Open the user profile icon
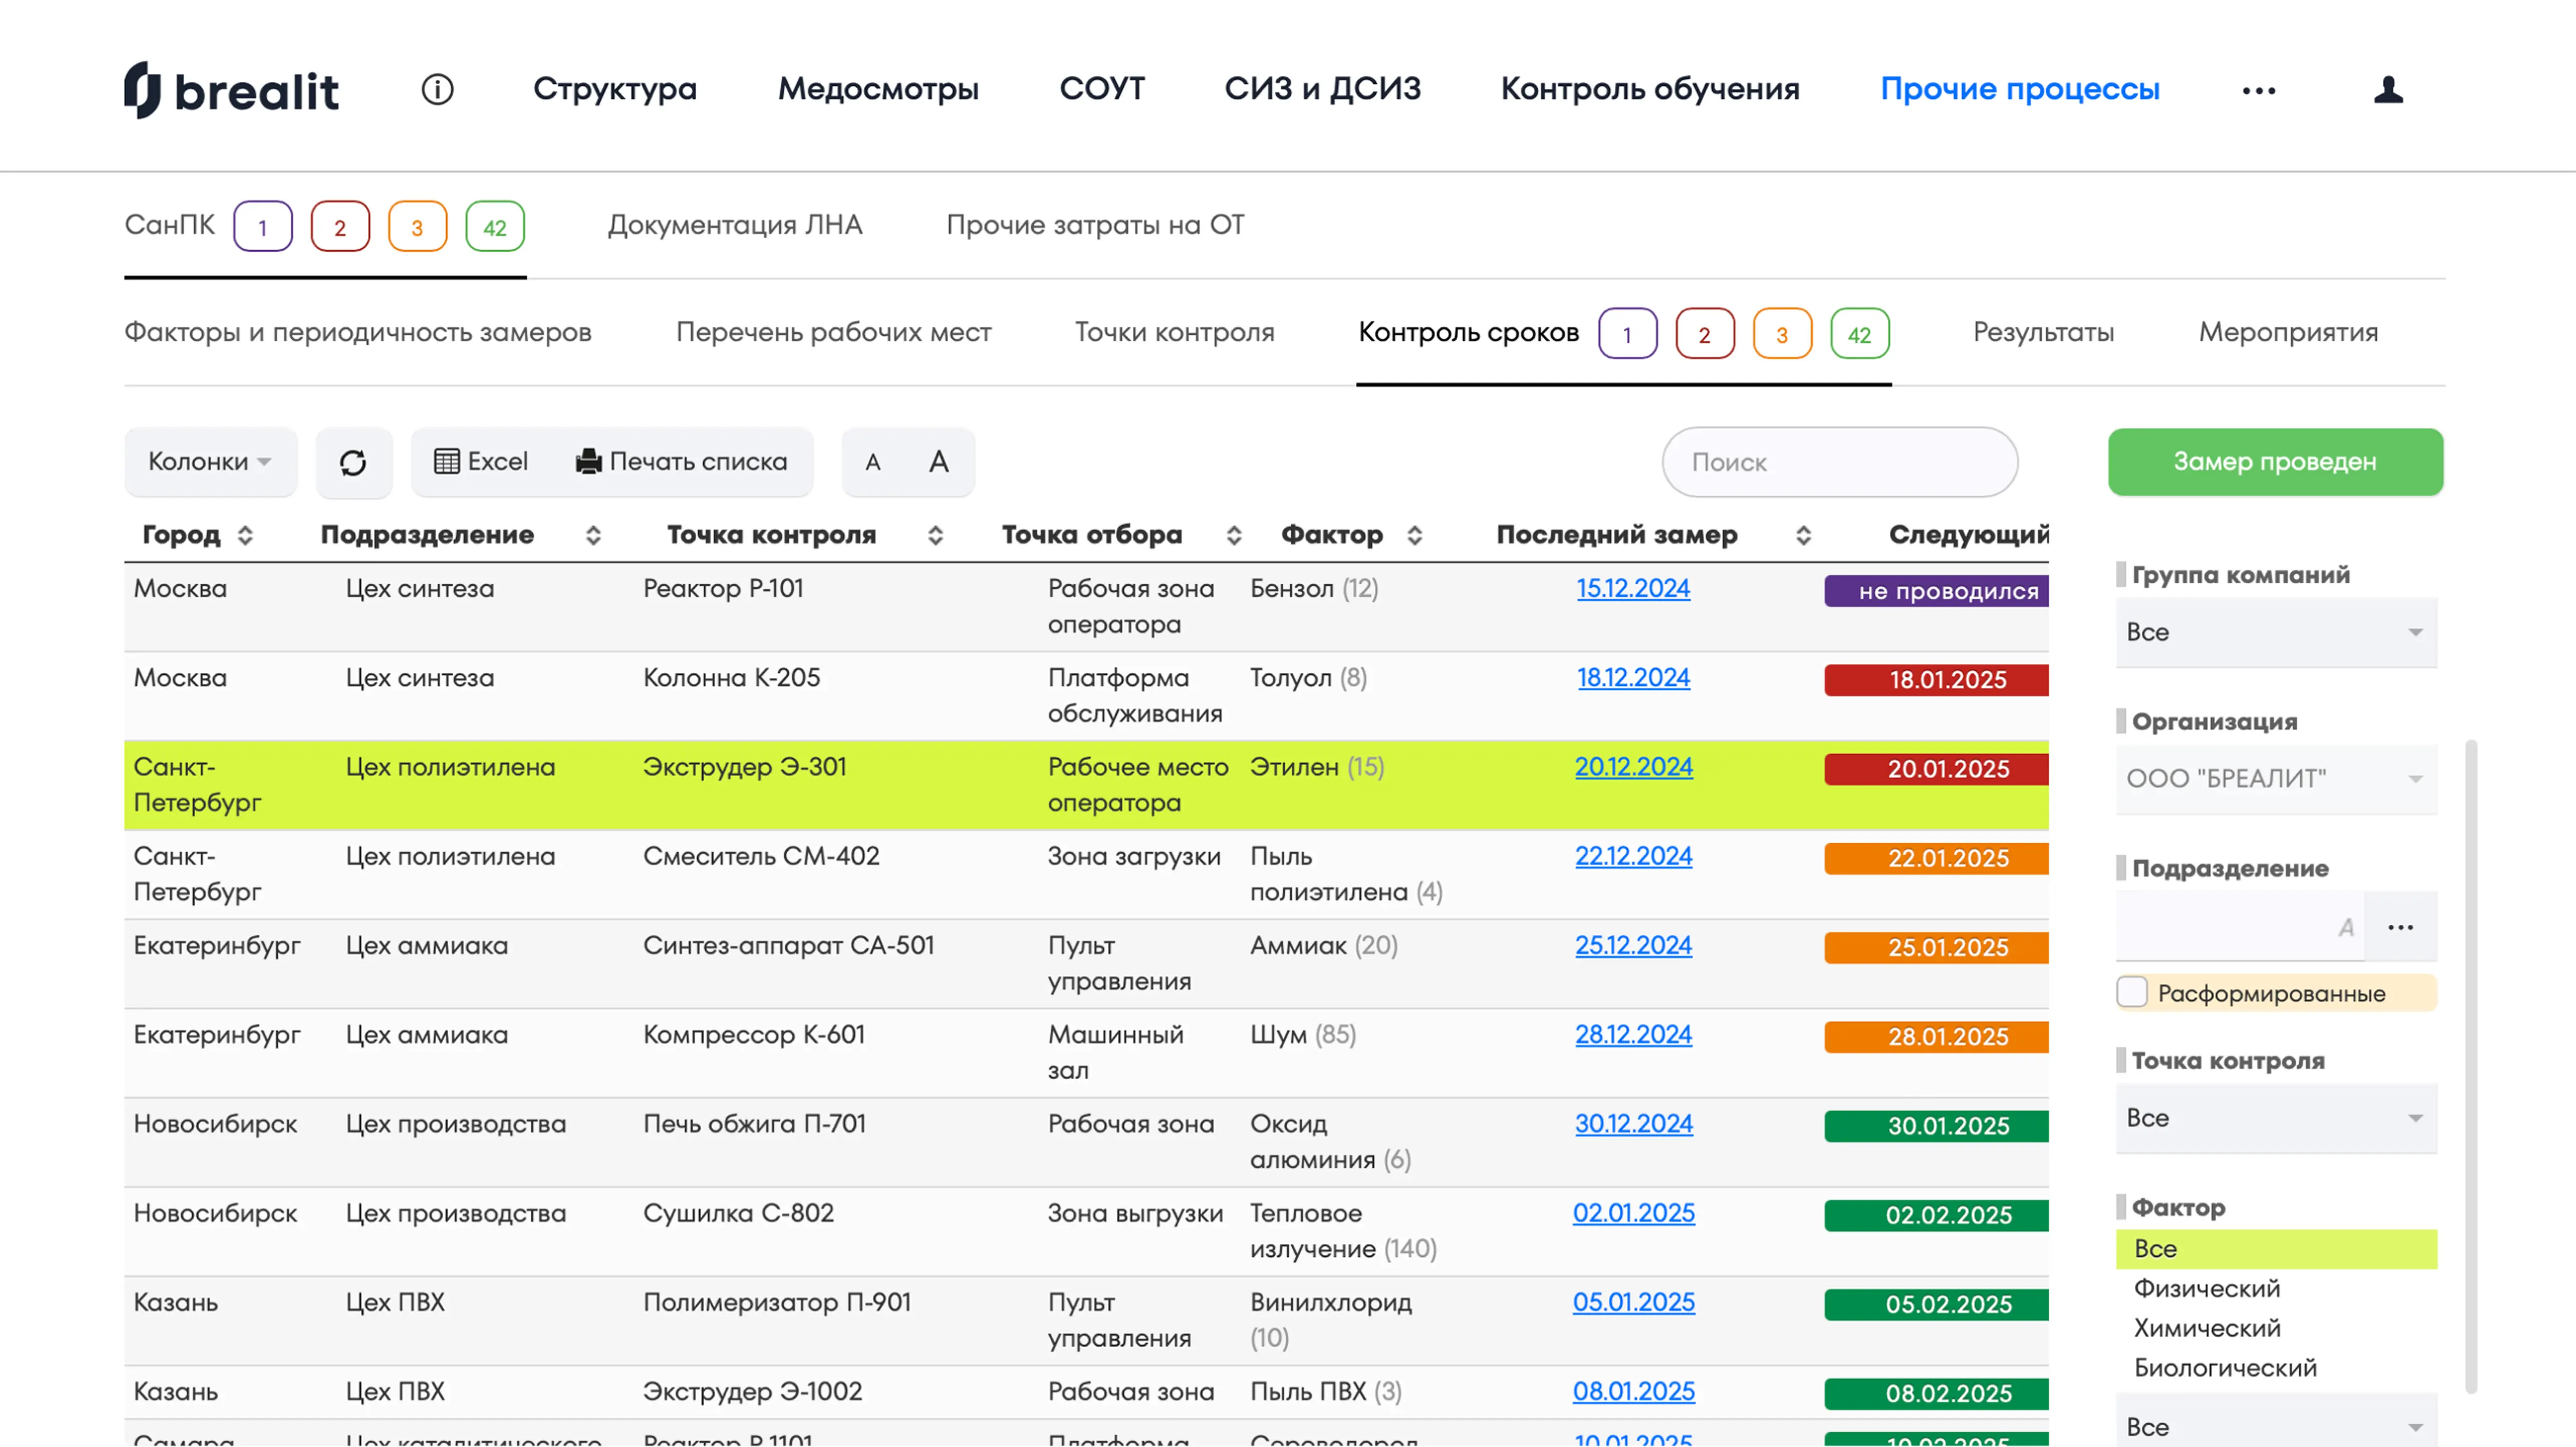 point(2388,90)
